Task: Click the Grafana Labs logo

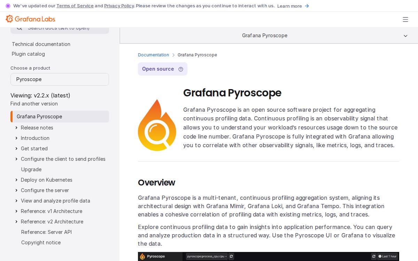Action: click(x=30, y=19)
